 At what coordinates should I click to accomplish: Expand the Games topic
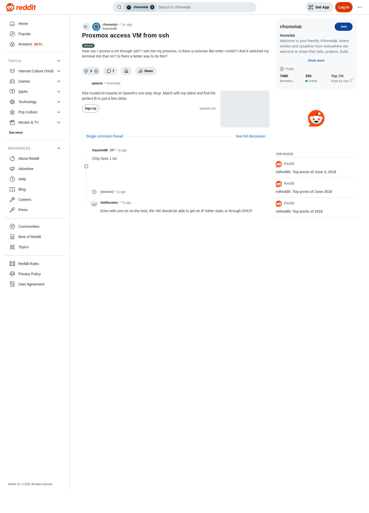point(35,81)
